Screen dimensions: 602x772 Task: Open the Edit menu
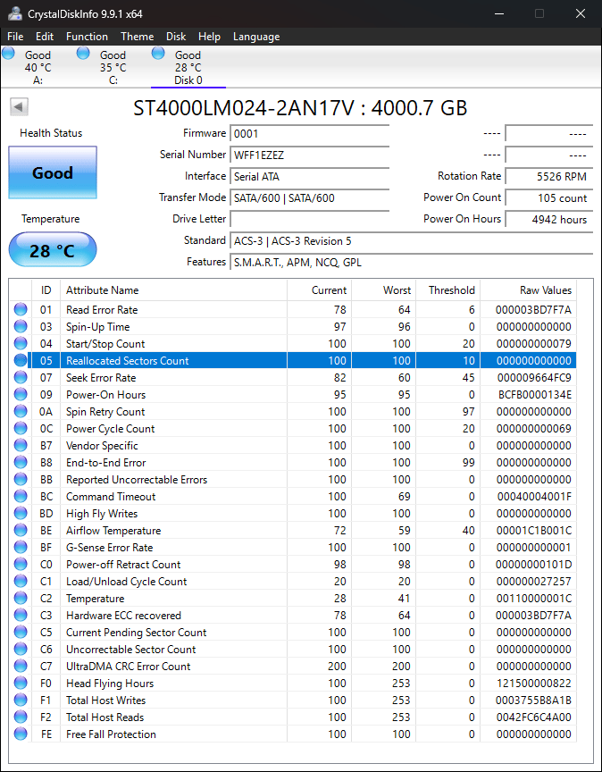[45, 37]
